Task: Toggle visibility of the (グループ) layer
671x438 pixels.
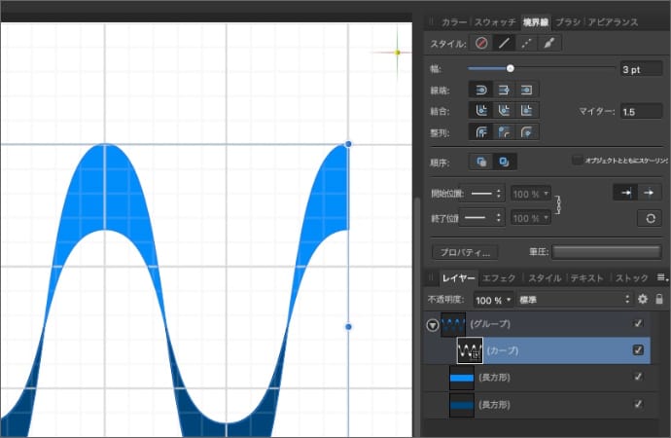Action: 638,324
